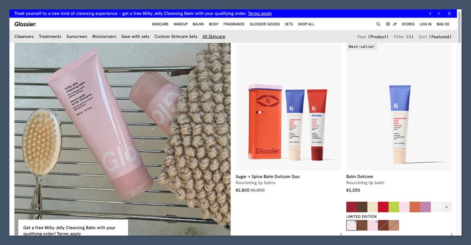Viewport: 471px width, 245px height.
Task: Select the cream Balm Dotcom swatch
Action: pos(373,207)
